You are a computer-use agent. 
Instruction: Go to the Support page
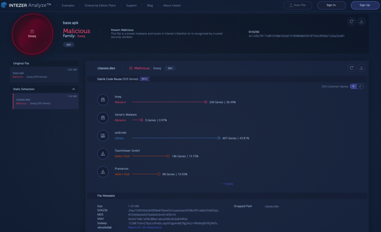(x=131, y=5)
